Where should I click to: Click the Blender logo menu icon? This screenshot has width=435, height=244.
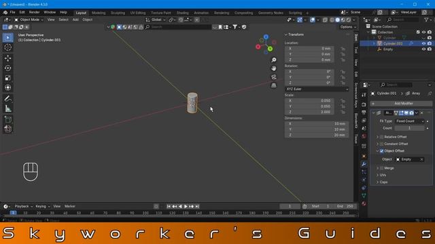pos(5,12)
